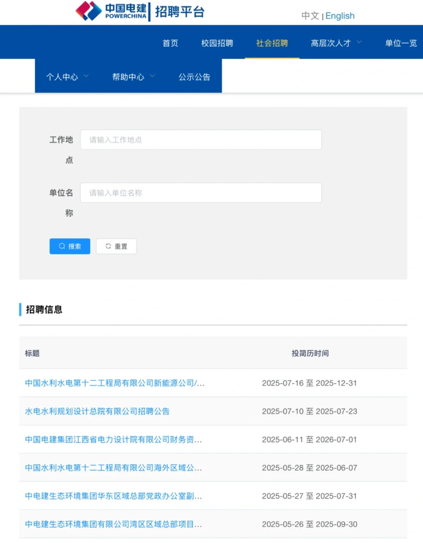Viewport: 423px width, 543px height.
Task: Select the 社会招聘 tab
Action: [x=272, y=43]
